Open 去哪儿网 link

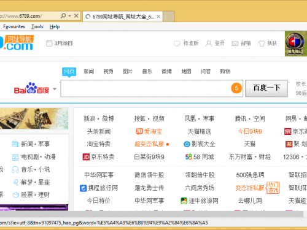click(x=250, y=201)
